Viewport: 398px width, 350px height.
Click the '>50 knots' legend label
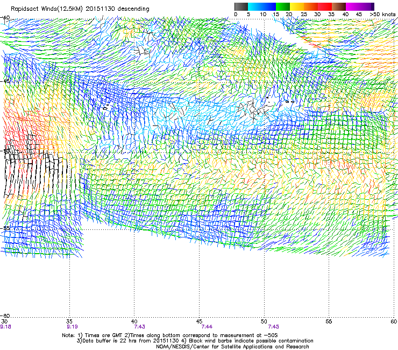(382, 15)
